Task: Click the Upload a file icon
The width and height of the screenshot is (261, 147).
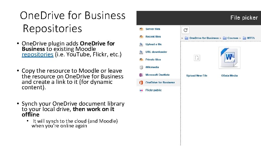Action: [141, 44]
